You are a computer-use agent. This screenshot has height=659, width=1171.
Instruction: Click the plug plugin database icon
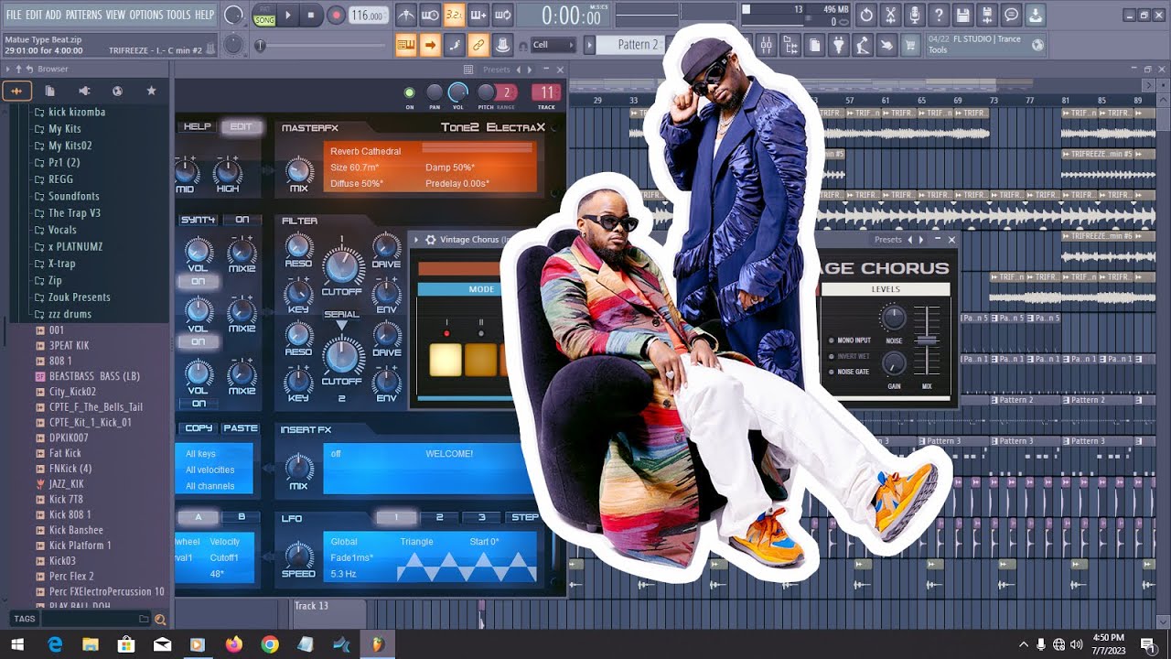click(x=838, y=45)
